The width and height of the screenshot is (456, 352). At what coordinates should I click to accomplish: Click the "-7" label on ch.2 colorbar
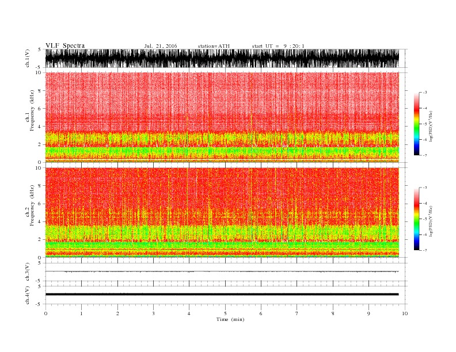[425, 250]
